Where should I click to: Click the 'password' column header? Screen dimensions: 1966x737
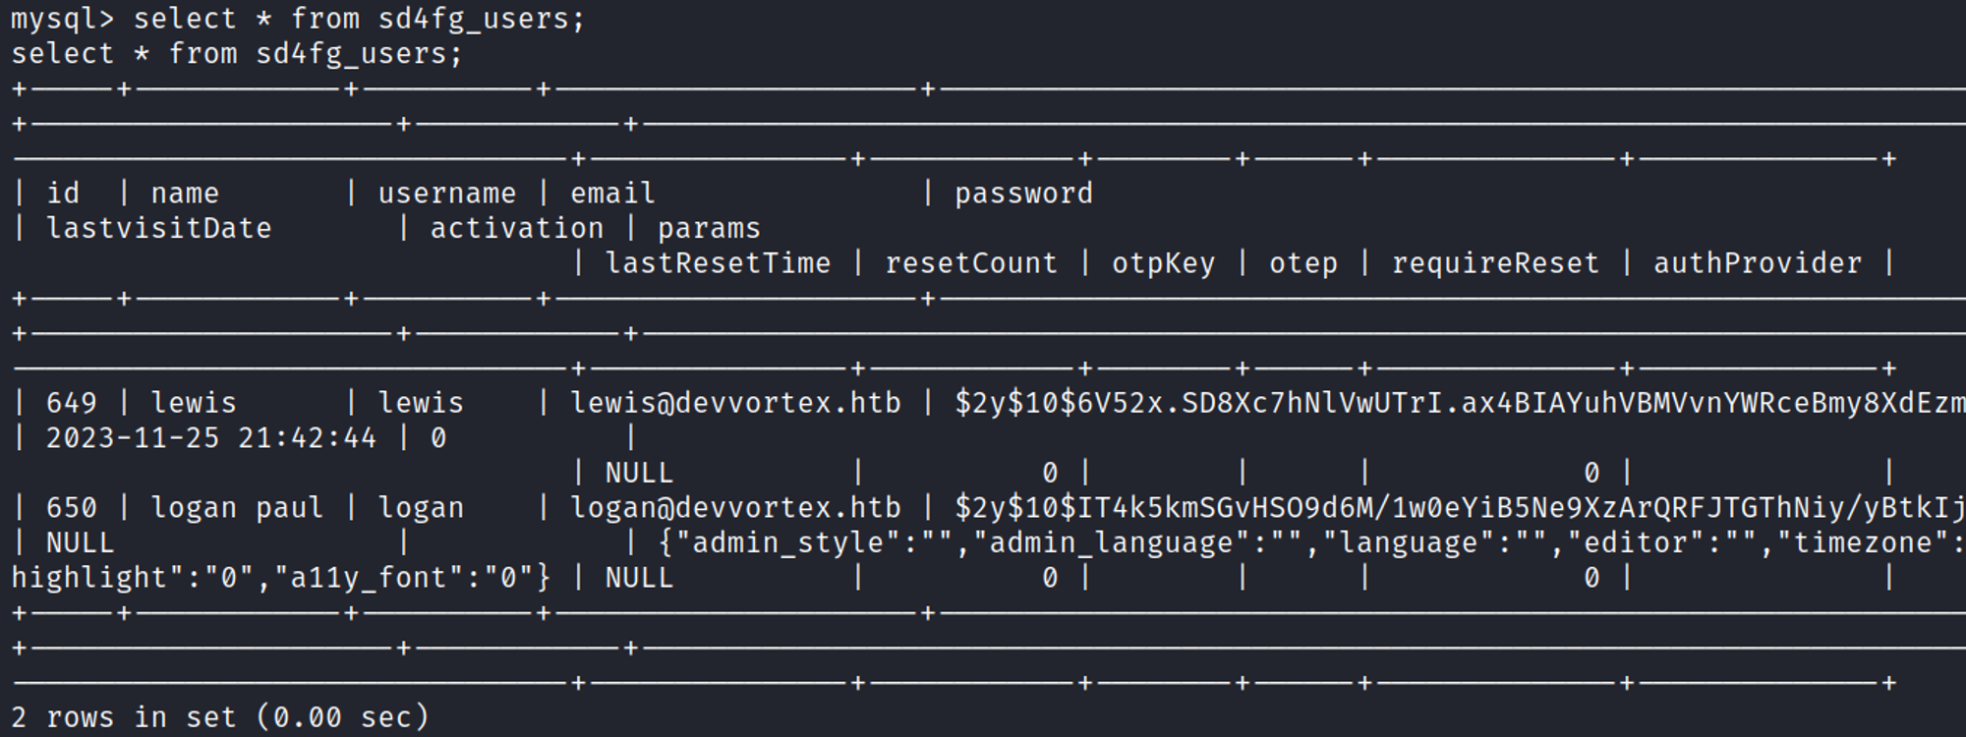[x=1023, y=194]
